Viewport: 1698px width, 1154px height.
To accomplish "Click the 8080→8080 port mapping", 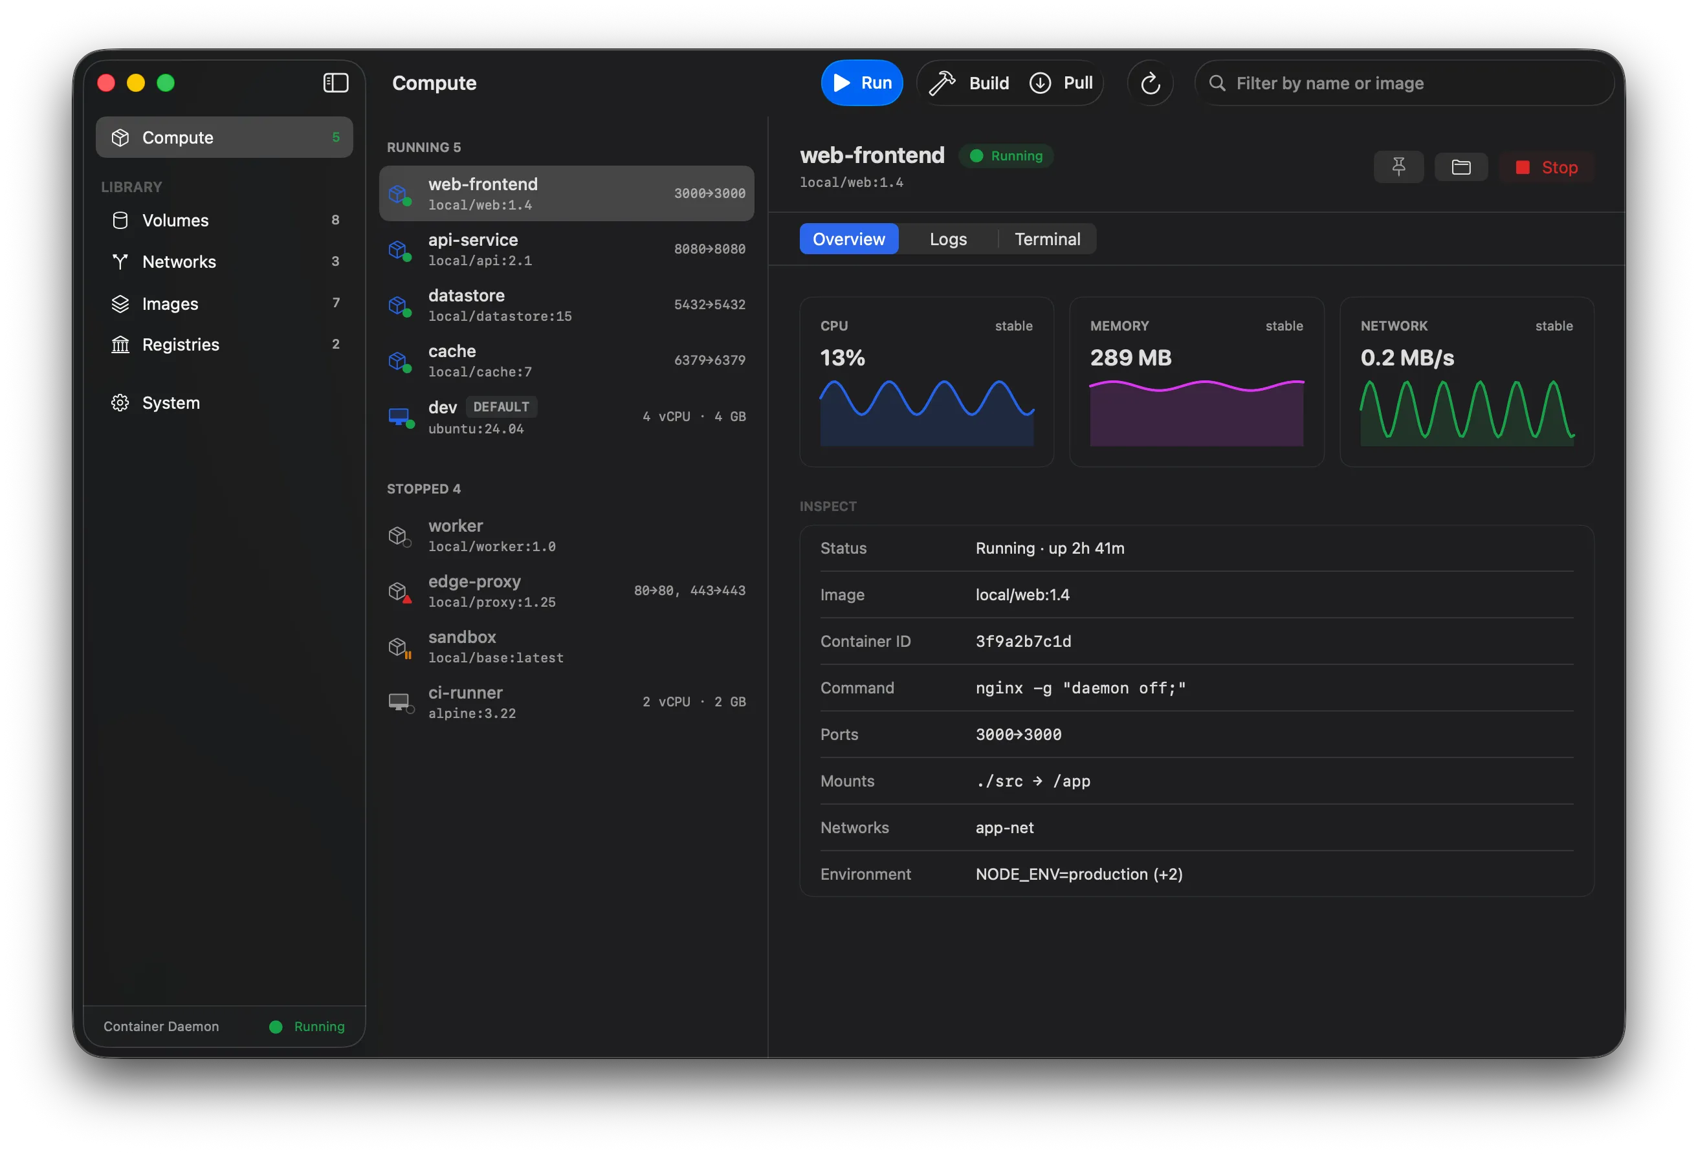I will tap(709, 249).
